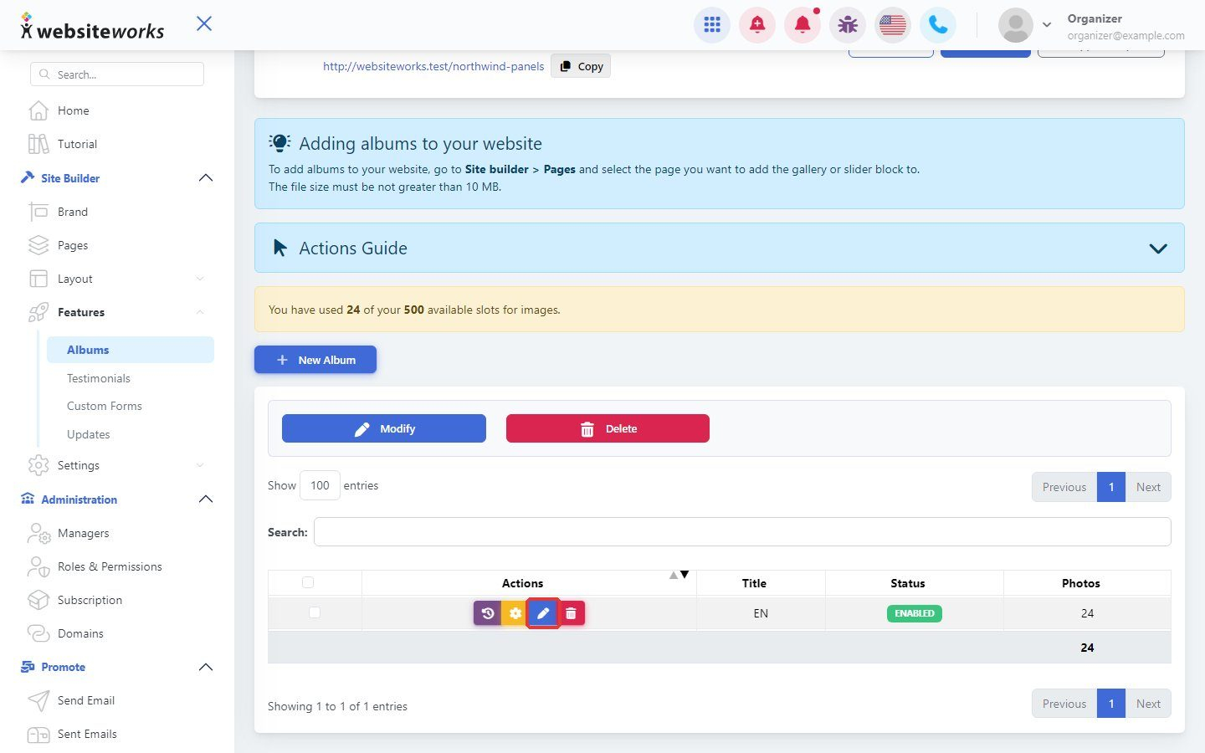Expand the Actions Guide panel chevron
1205x753 pixels.
click(1158, 248)
